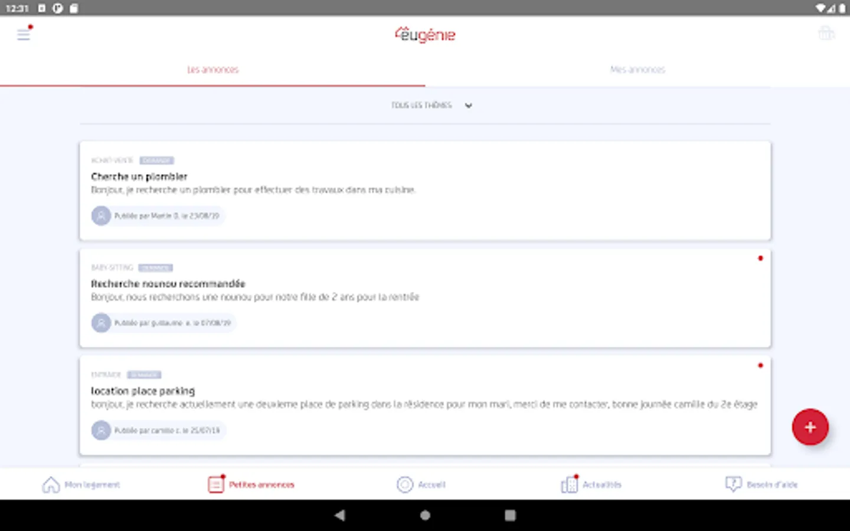850x531 pixels.
Task: Tap the Wi-Fi indicator in status bar
Action: click(x=820, y=8)
